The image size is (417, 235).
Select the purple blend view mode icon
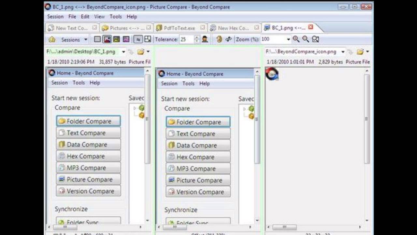[126, 39]
